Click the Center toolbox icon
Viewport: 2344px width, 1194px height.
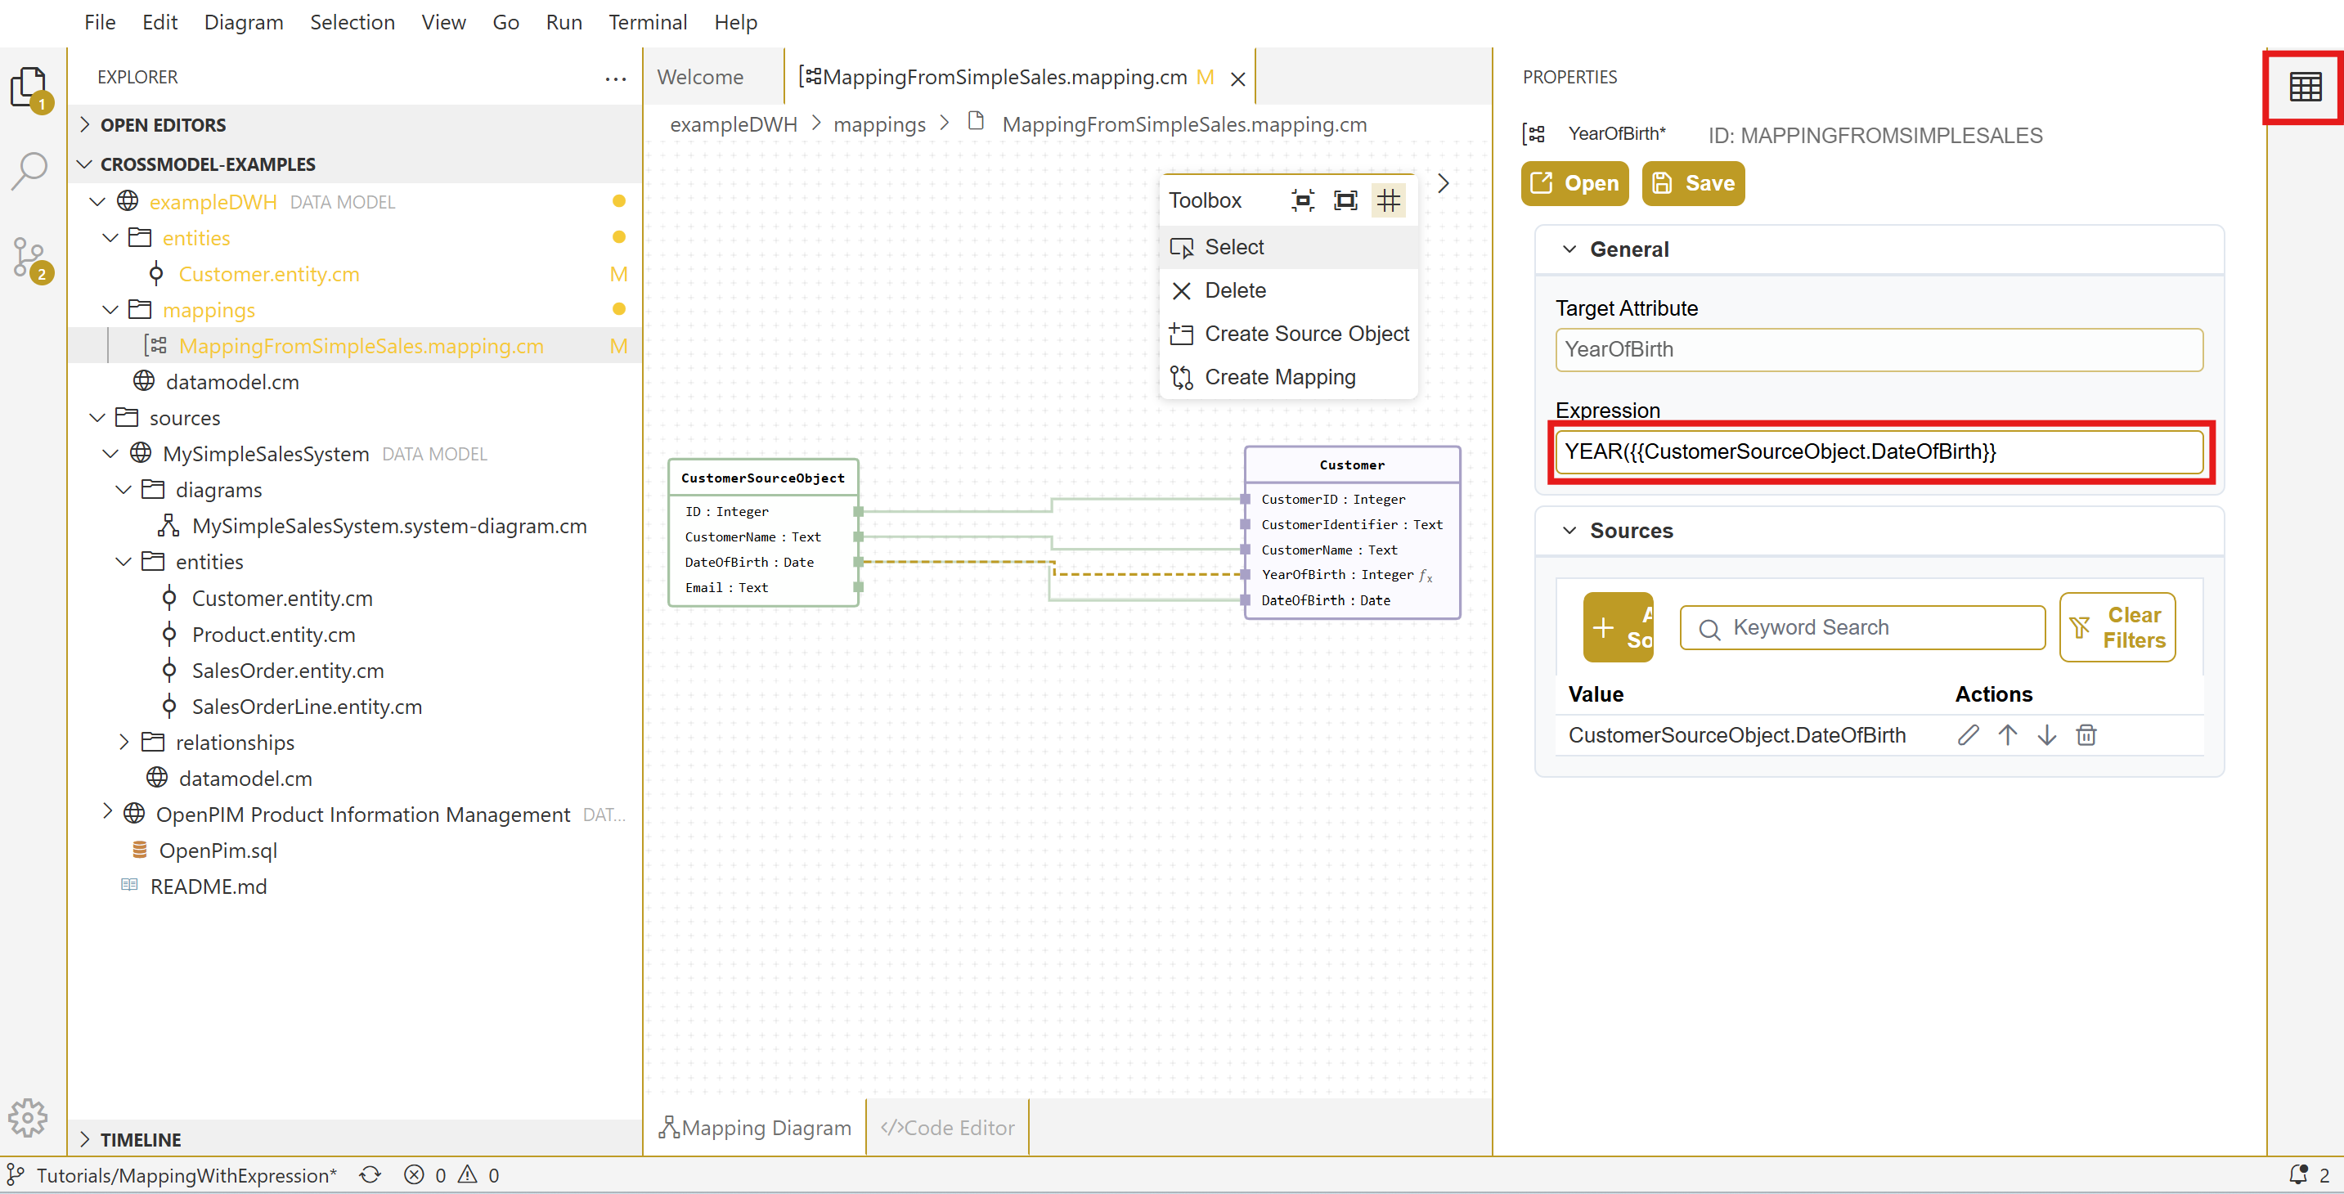[x=1302, y=200]
